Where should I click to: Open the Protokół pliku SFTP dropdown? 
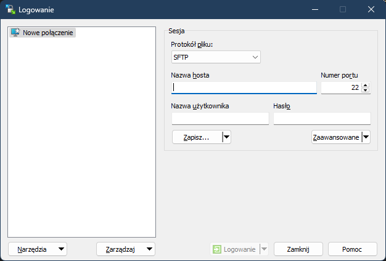pos(216,57)
